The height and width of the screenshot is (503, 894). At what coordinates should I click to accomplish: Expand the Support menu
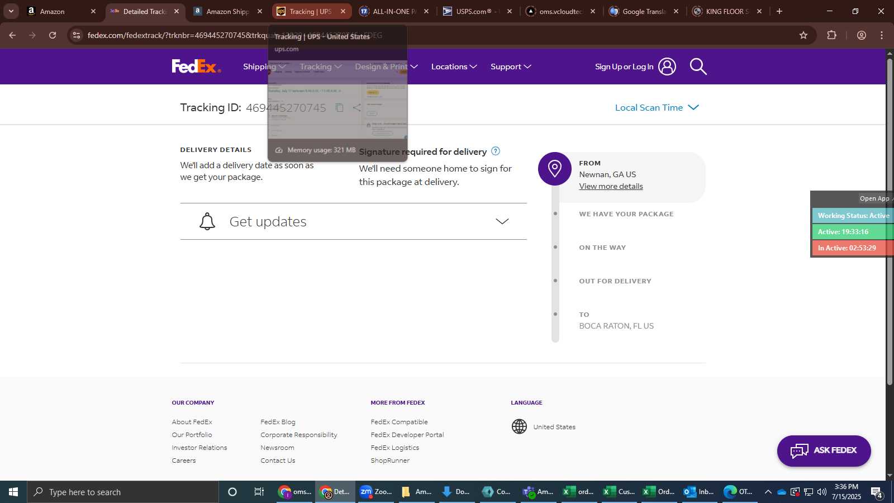pos(511,67)
